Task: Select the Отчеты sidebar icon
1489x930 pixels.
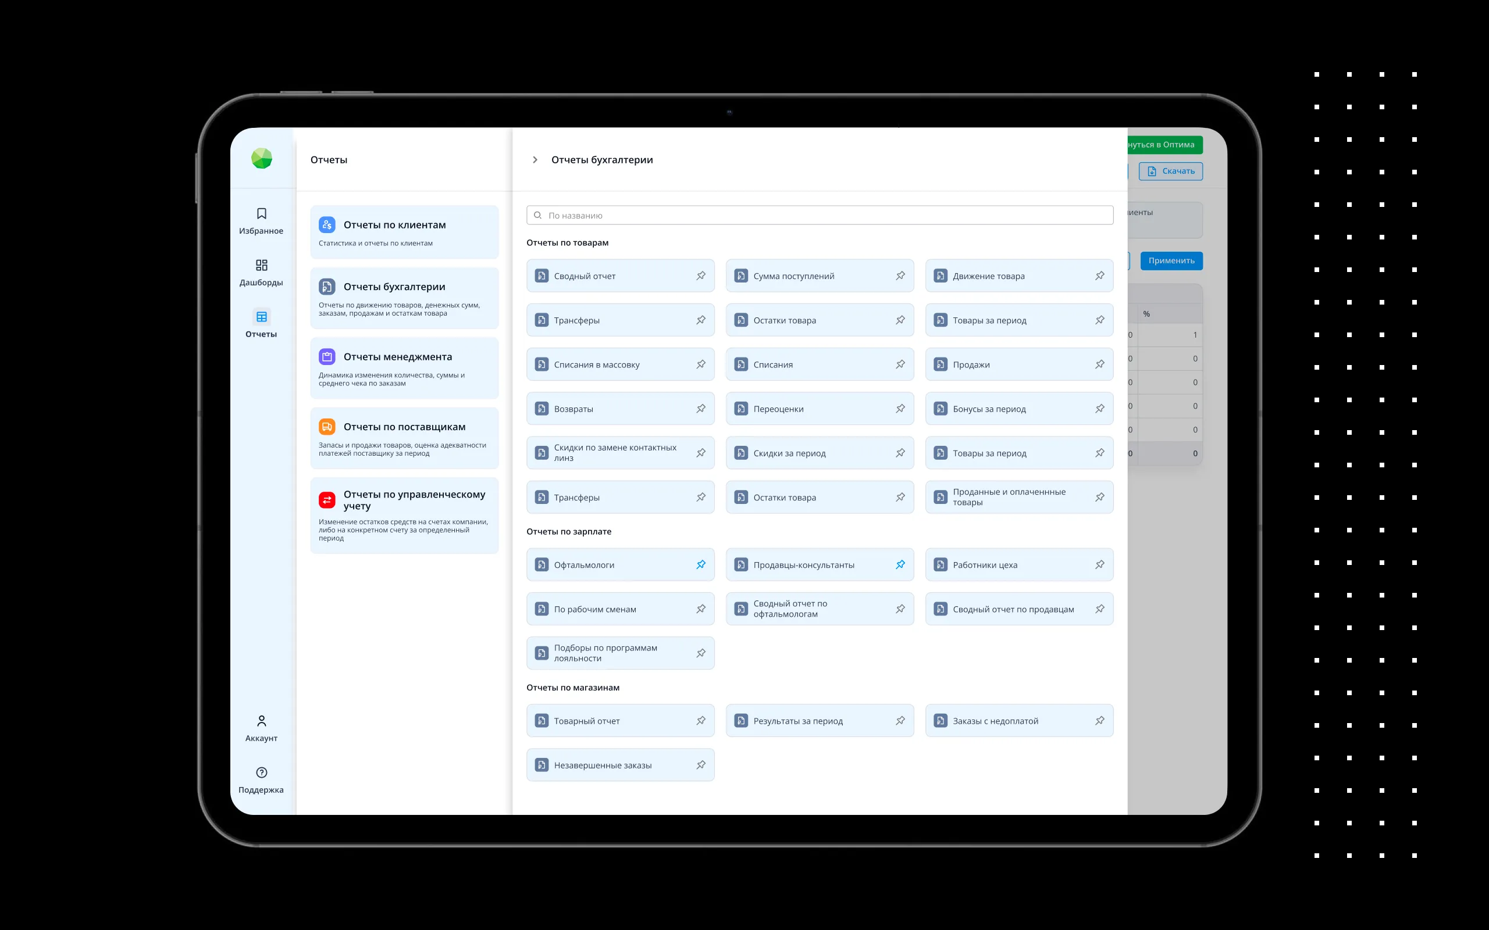Action: click(x=262, y=317)
